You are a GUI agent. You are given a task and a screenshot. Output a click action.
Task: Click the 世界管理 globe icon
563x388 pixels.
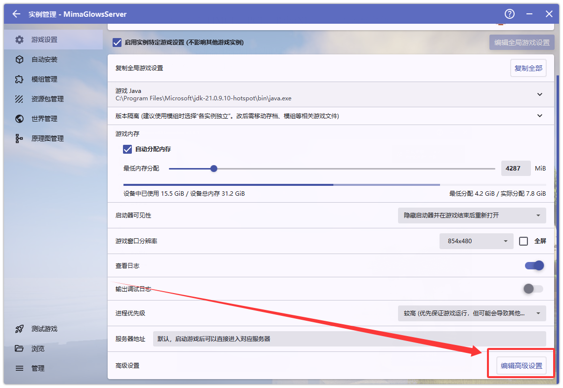click(x=19, y=119)
